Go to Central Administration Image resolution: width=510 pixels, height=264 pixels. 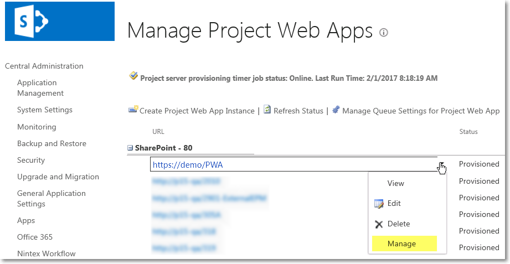pos(44,66)
